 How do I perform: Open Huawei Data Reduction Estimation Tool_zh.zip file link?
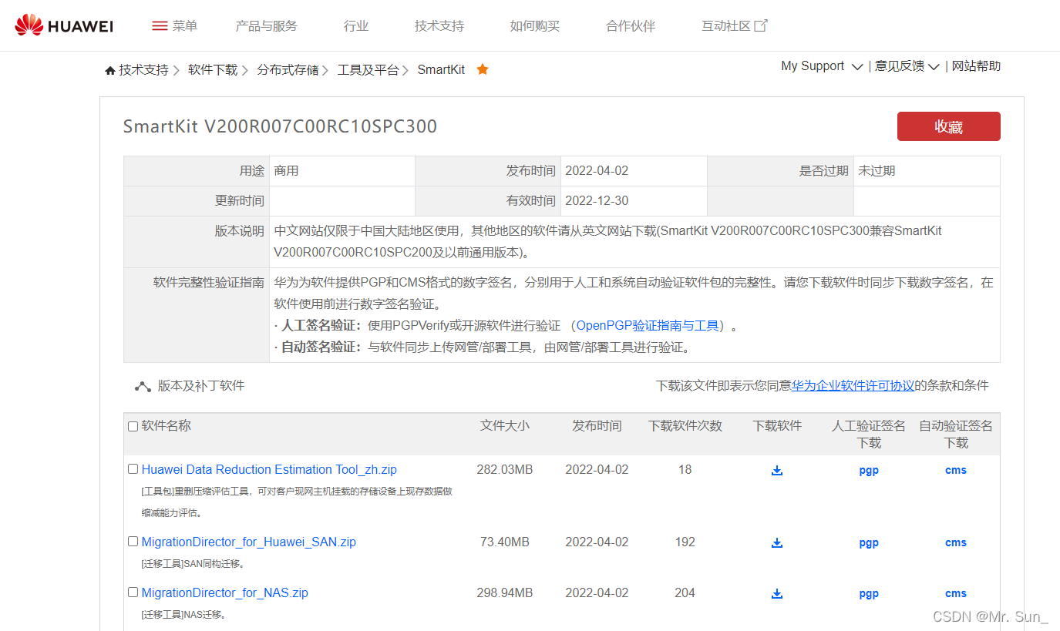(269, 470)
